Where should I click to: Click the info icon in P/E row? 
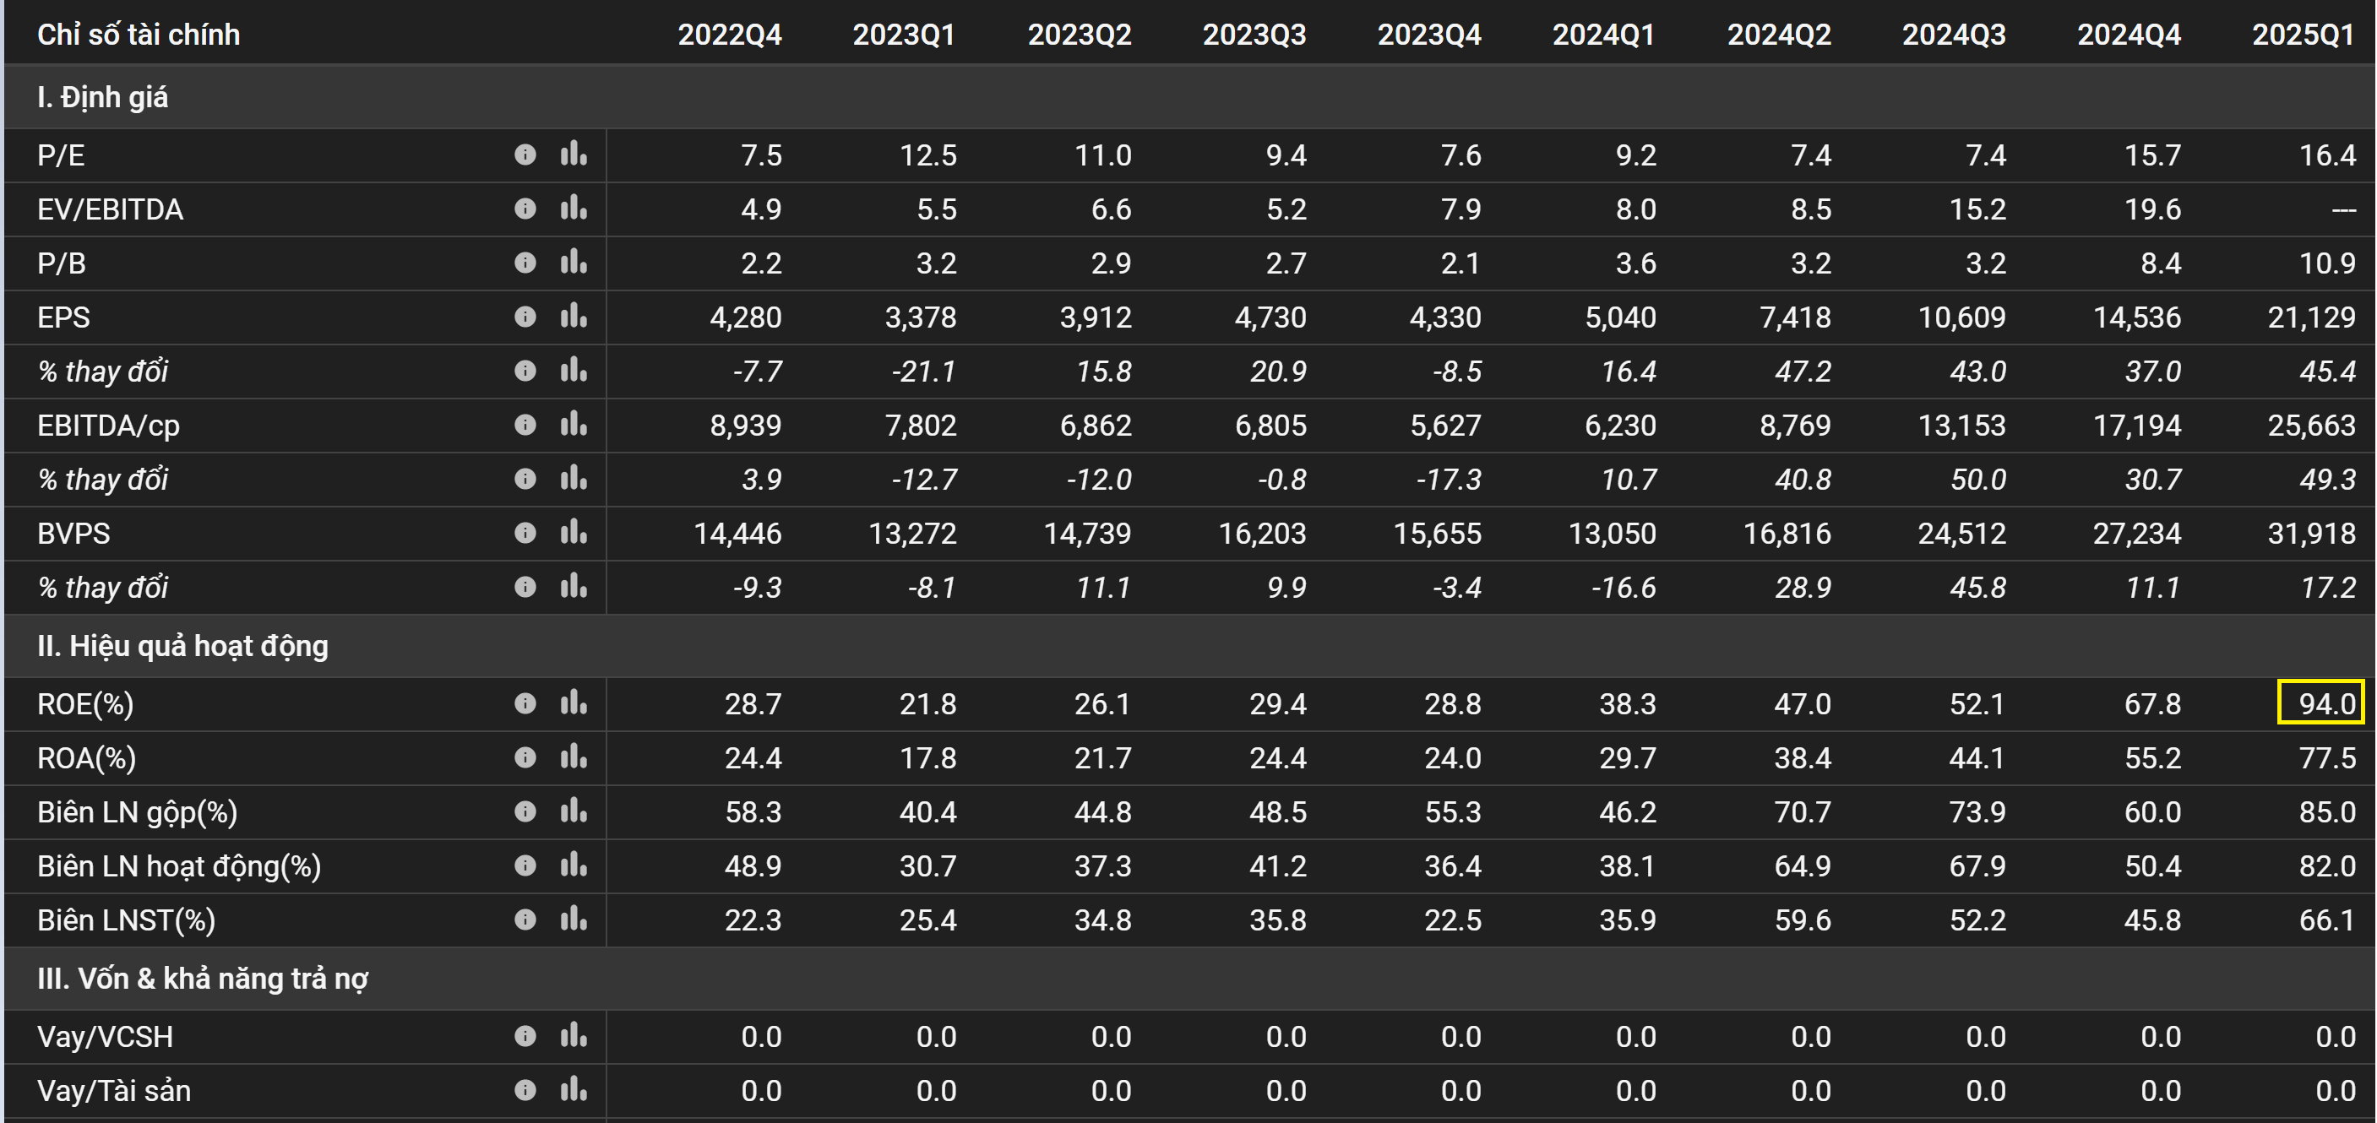[x=525, y=155]
